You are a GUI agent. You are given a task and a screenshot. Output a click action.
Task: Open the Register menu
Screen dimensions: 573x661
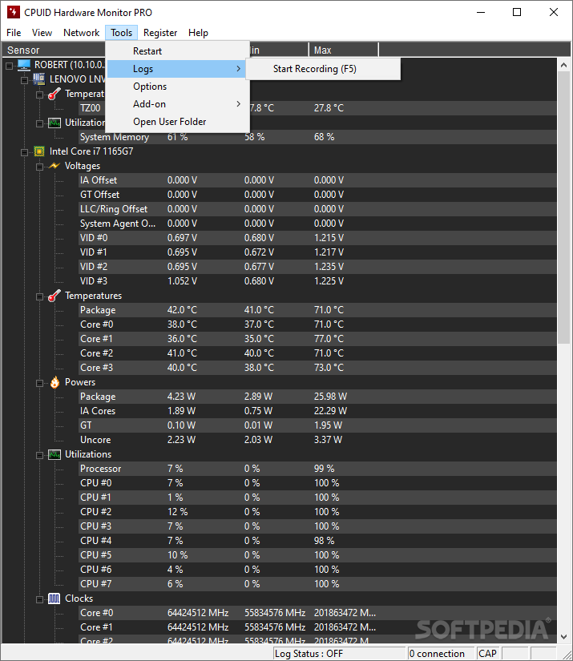click(160, 33)
